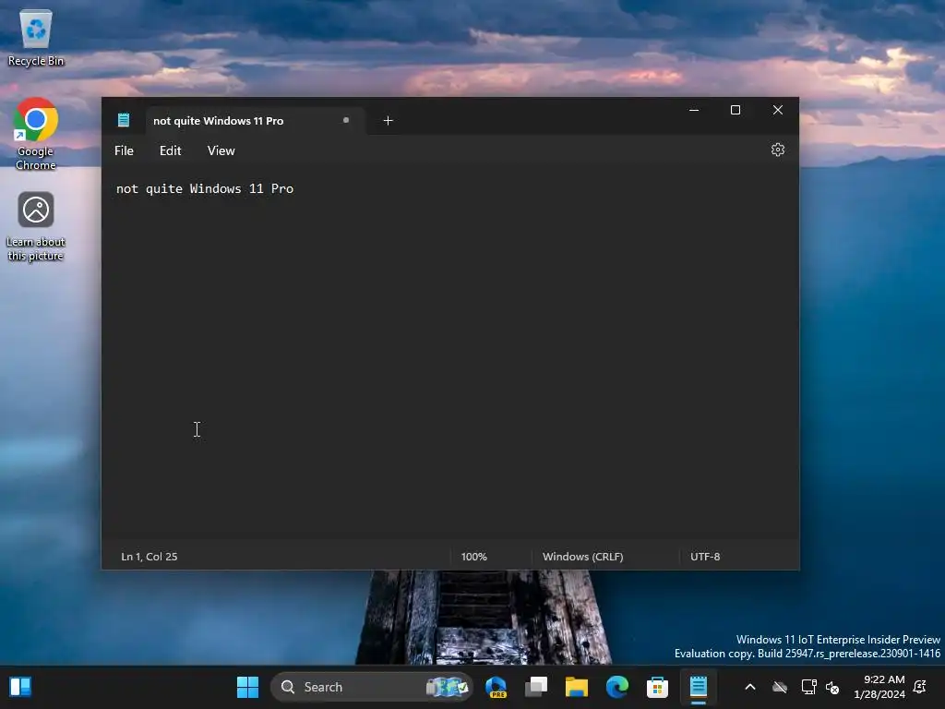Click the muted volume tray icon
This screenshot has width=945, height=709.
point(832,687)
